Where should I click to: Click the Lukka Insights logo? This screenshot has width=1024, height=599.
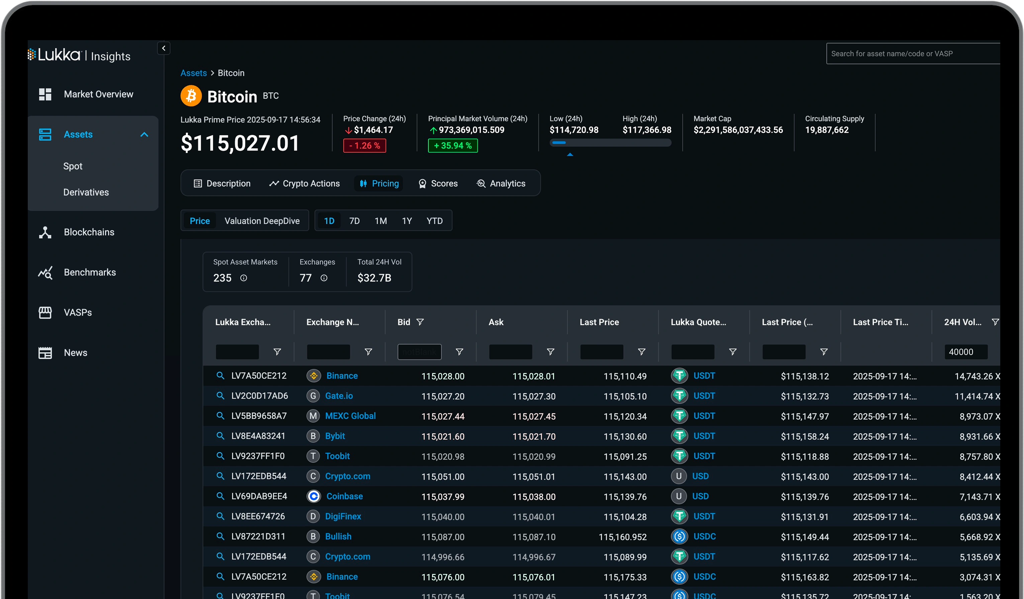click(79, 55)
